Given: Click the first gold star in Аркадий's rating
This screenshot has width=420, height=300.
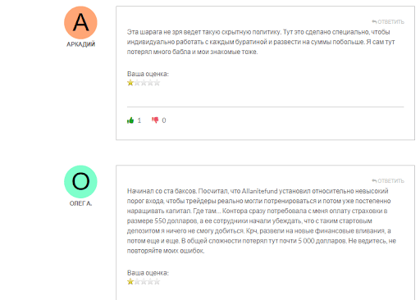Looking at the screenshot, I should (130, 83).
